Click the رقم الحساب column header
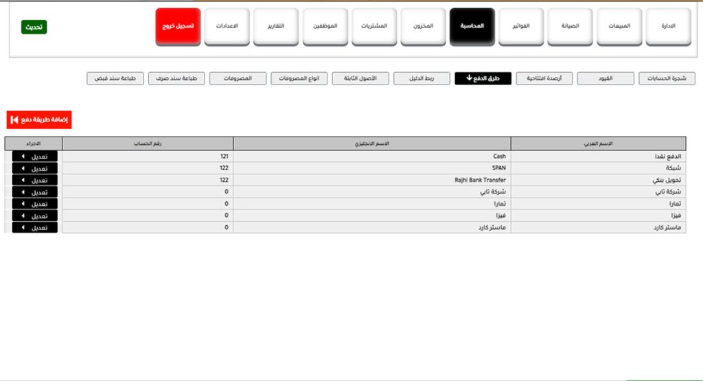Image resolution: width=703 pixels, height=381 pixels. tap(148, 143)
